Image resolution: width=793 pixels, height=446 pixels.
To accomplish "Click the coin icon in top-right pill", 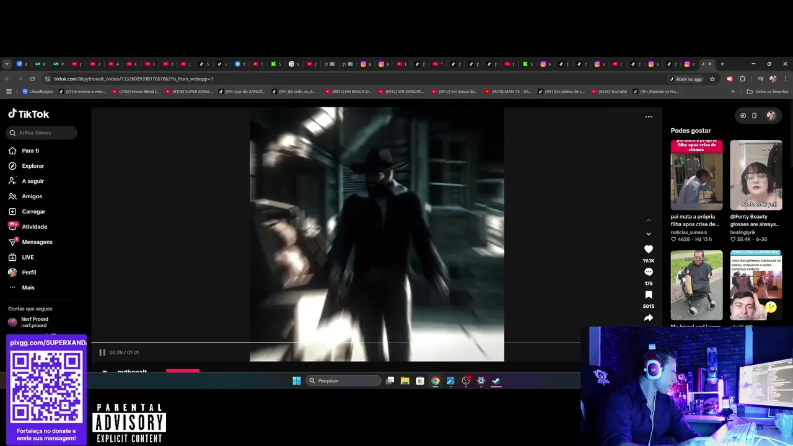I will coord(743,115).
